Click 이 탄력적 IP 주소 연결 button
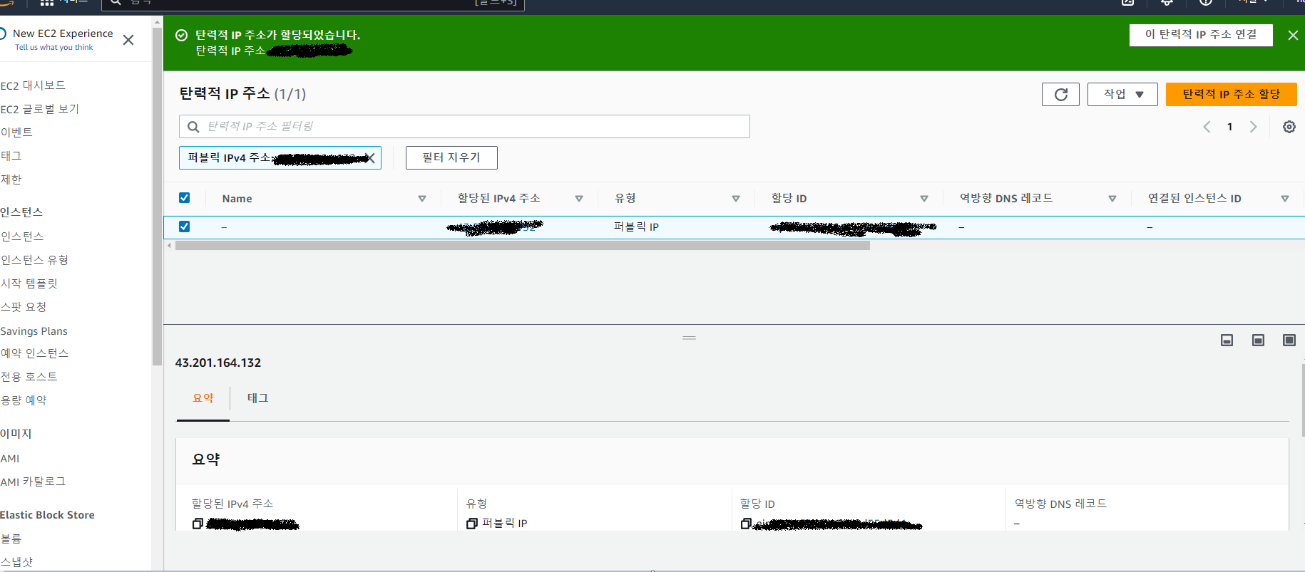The height and width of the screenshot is (572, 1305). point(1201,35)
